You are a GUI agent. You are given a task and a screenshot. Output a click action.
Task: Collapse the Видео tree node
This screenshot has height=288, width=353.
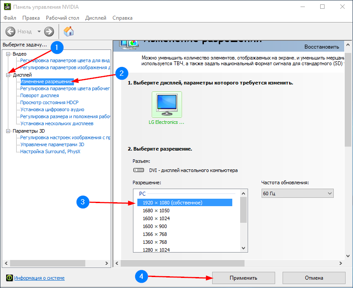coord(8,54)
